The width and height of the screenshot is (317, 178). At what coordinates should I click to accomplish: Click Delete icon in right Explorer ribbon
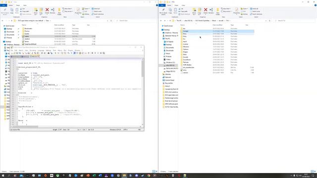click(x=206, y=11)
